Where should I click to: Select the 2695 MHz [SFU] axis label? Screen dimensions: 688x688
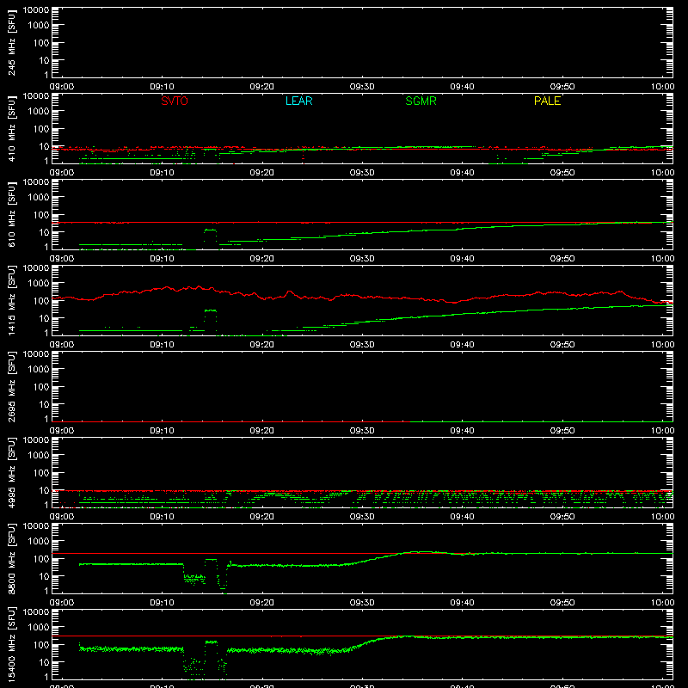coord(12,387)
